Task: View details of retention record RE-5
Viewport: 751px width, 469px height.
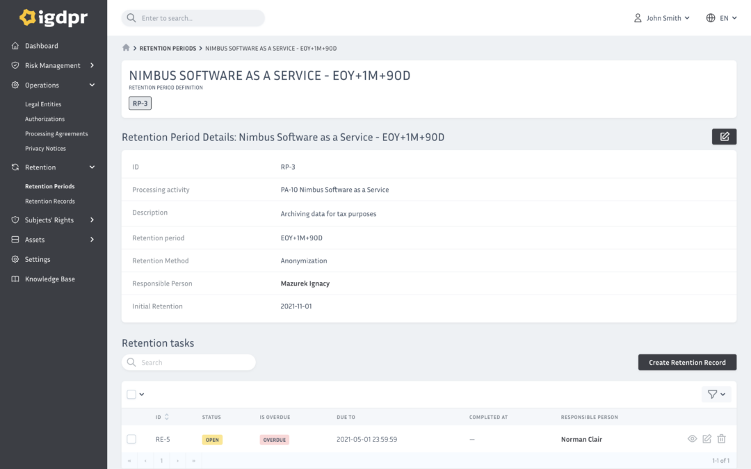Action: (x=692, y=438)
